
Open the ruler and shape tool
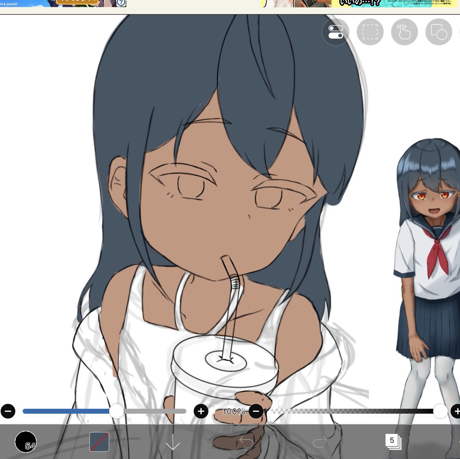(439, 32)
